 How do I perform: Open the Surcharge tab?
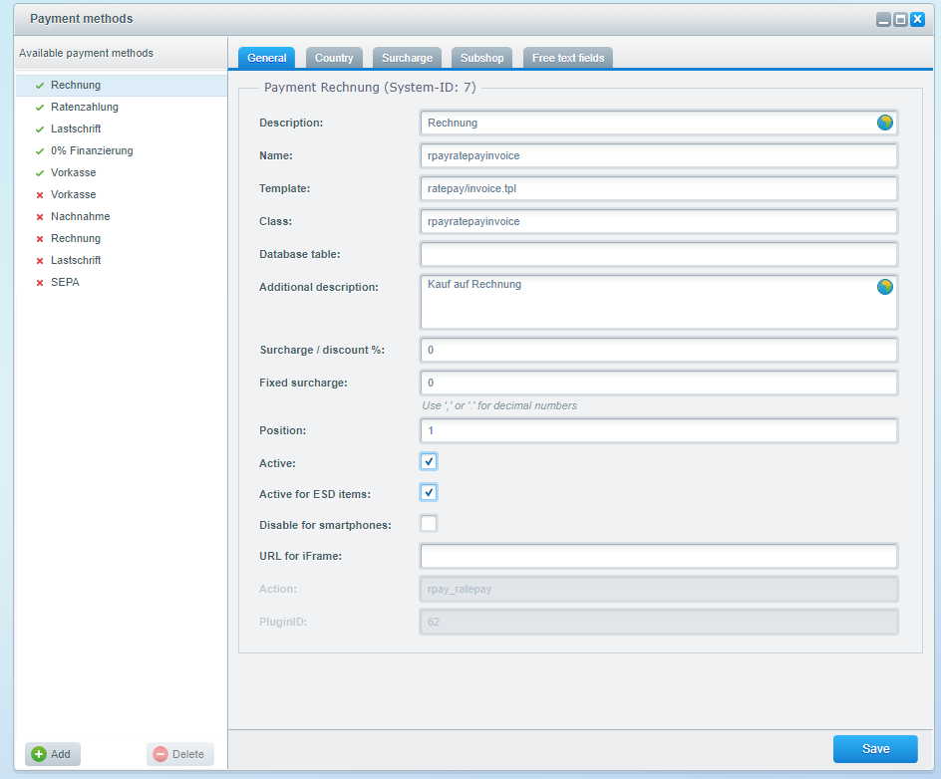click(x=407, y=58)
